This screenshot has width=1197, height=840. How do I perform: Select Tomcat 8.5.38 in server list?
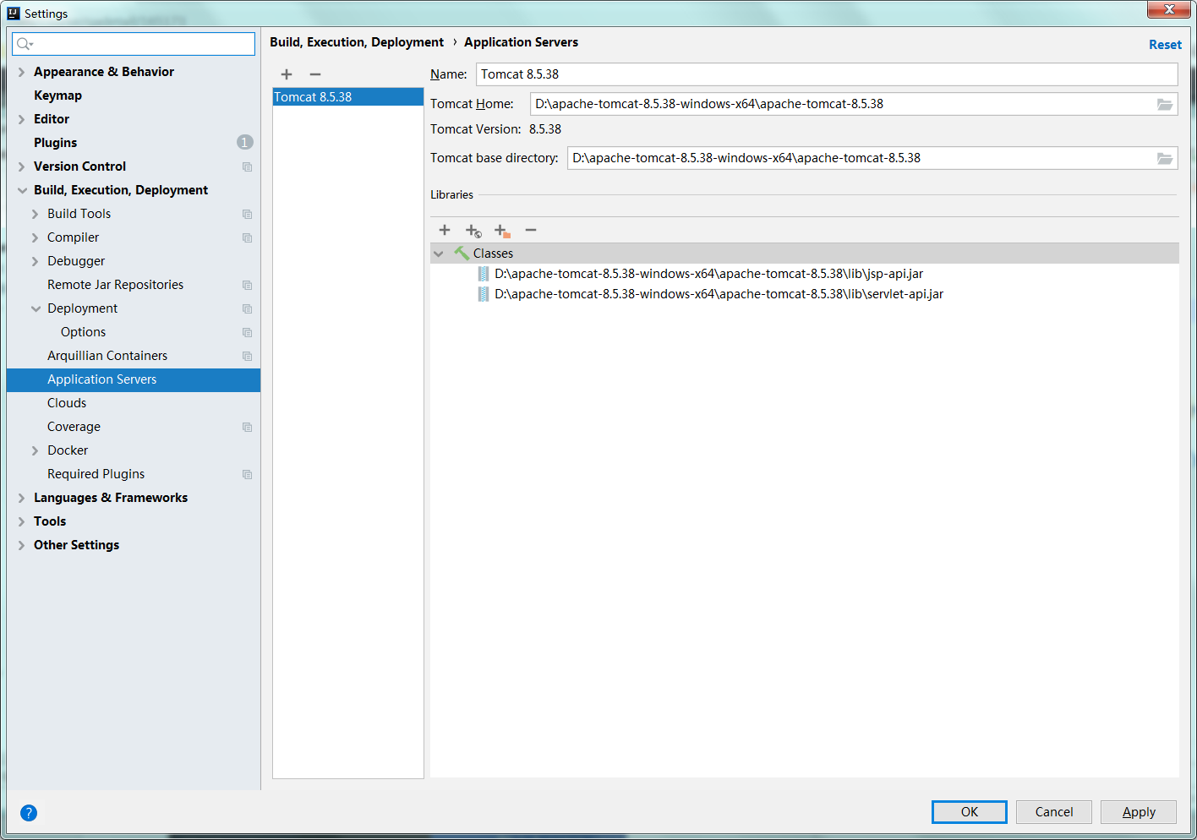[x=348, y=97]
